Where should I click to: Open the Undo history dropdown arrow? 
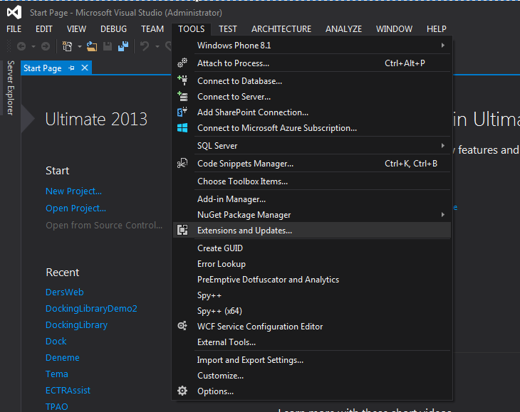pos(157,47)
